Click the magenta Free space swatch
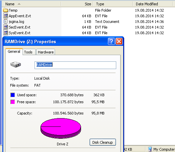175x152 pixels. click(x=13, y=102)
